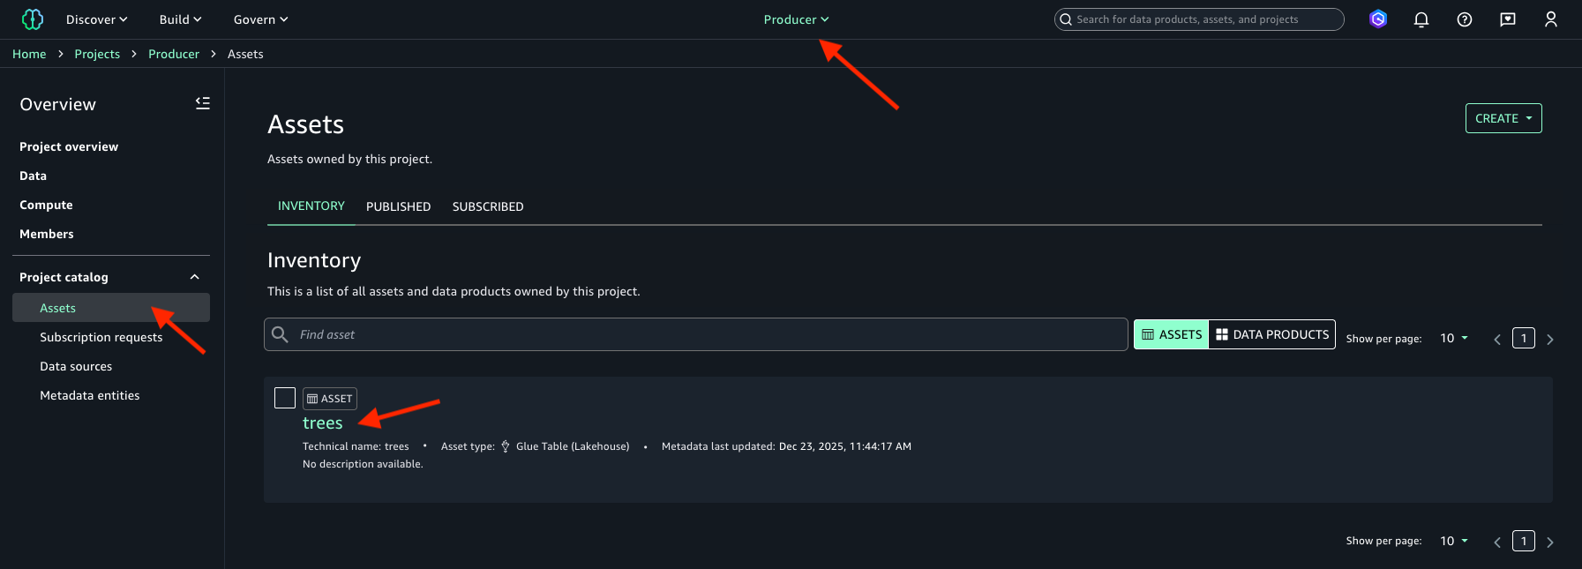The height and width of the screenshot is (569, 1582).
Task: Open Data in the sidebar
Action: [x=34, y=176]
